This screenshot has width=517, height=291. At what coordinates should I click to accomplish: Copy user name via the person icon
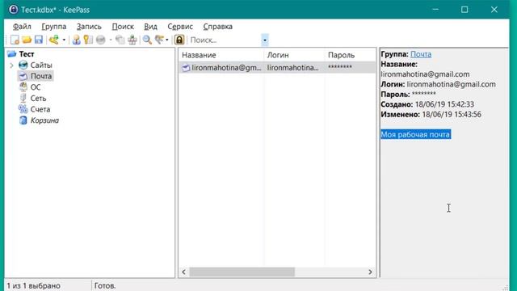point(77,40)
